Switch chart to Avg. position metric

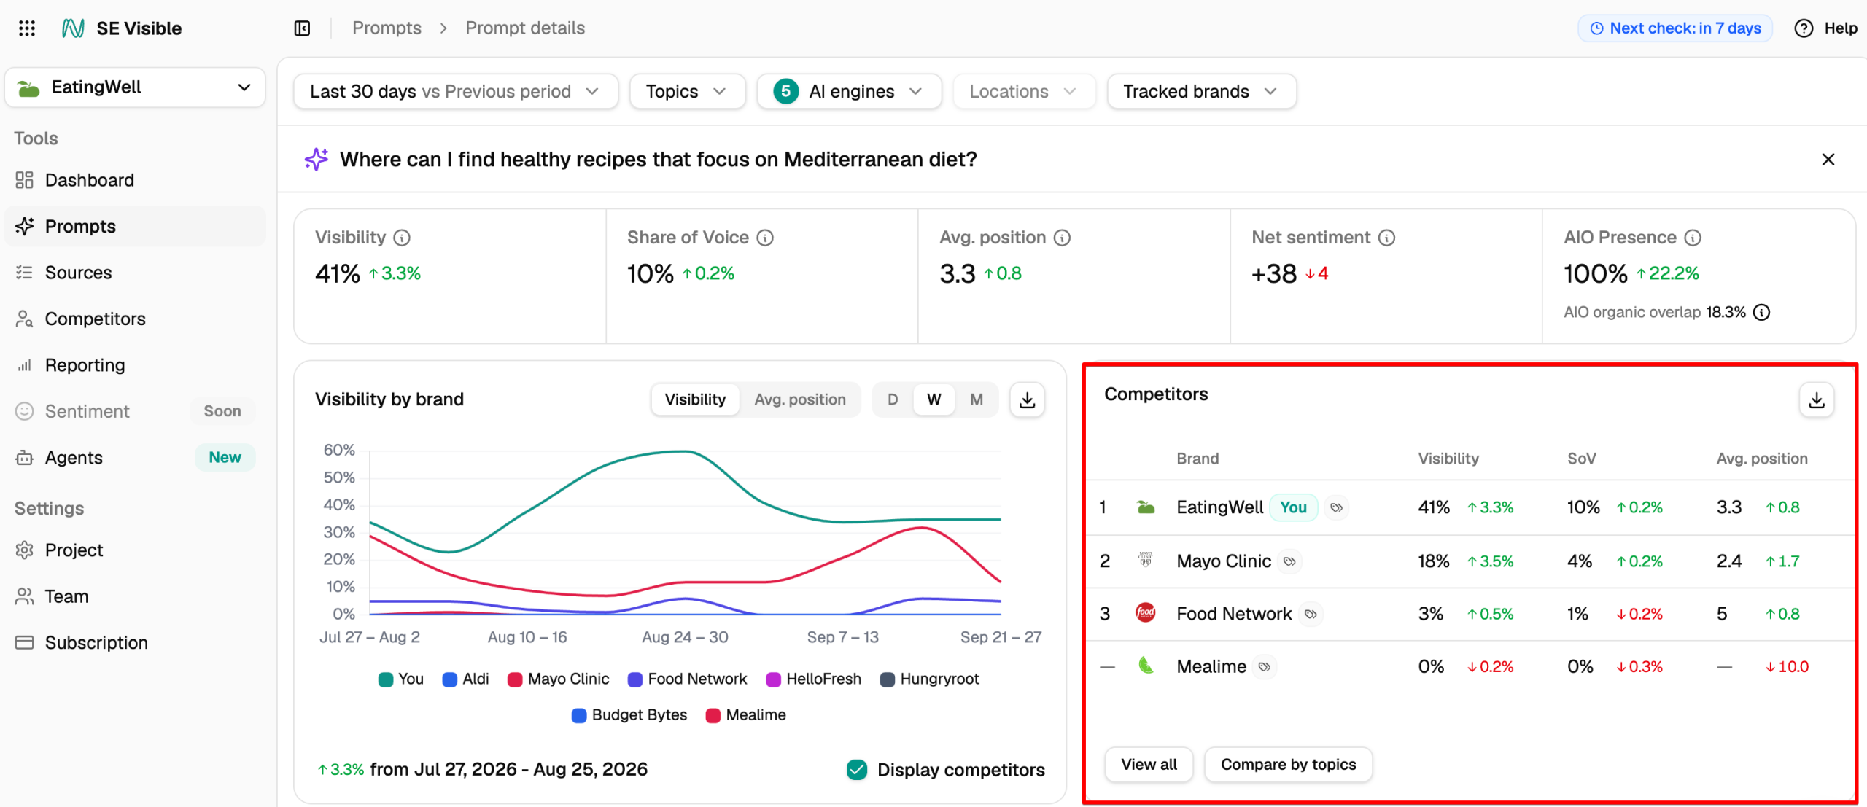click(800, 399)
